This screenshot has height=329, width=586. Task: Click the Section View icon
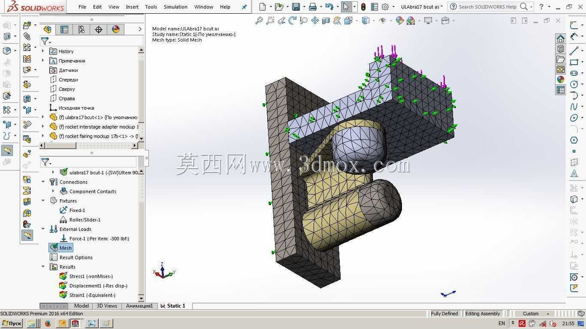pyautogui.click(x=326, y=21)
